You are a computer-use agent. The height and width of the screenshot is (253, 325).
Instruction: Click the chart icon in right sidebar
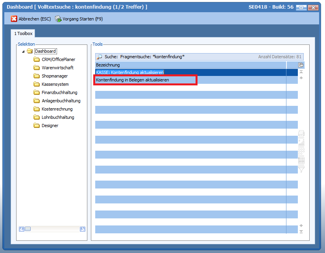301,142
